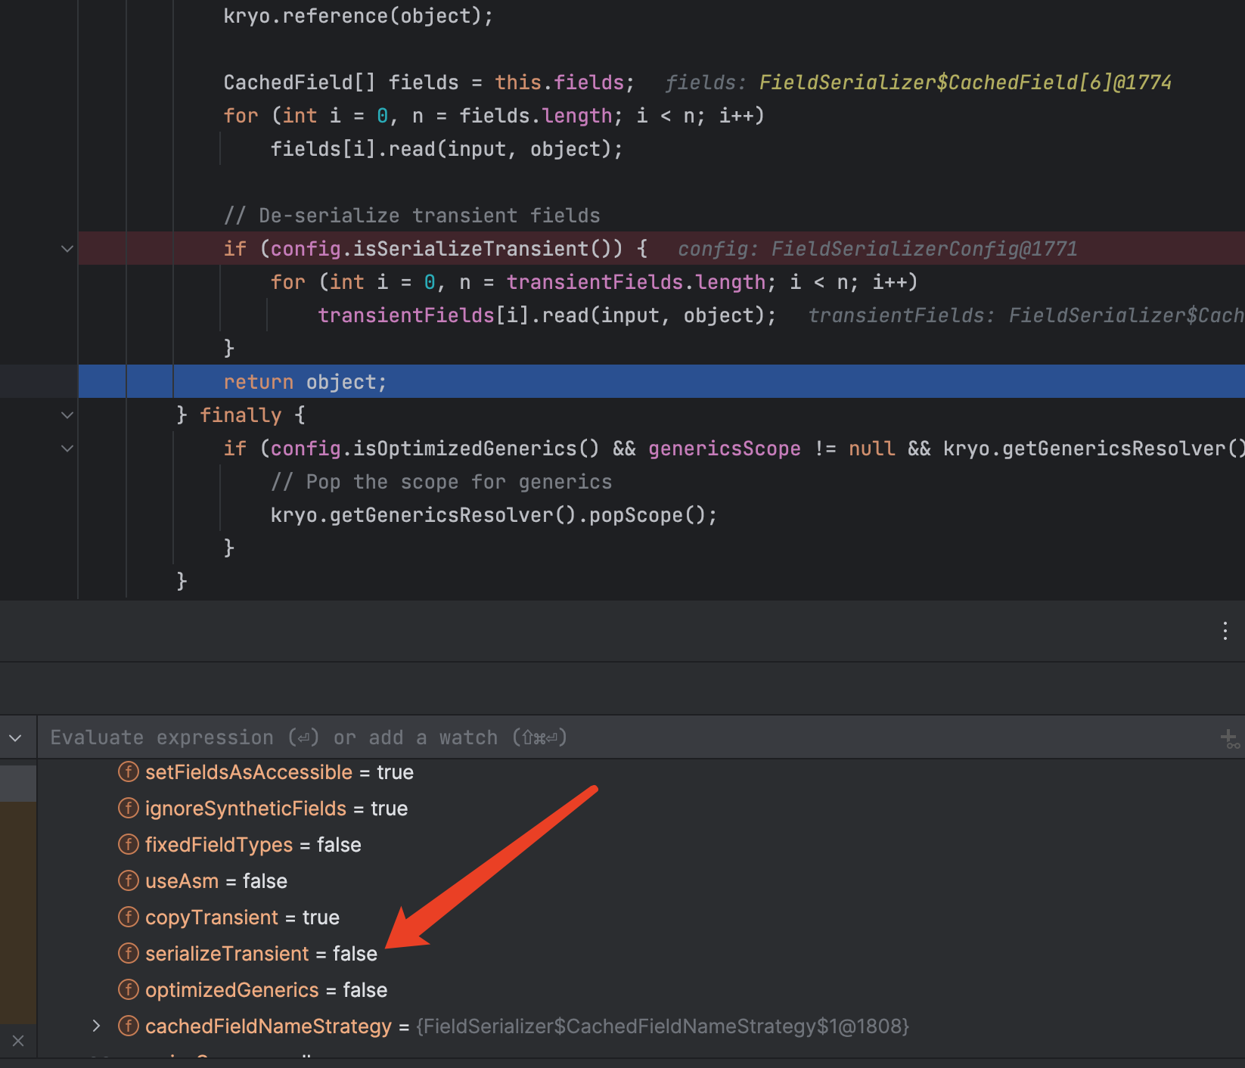Click the field icon beside setFieldsAsAccessible
1245x1068 pixels.
point(129,772)
